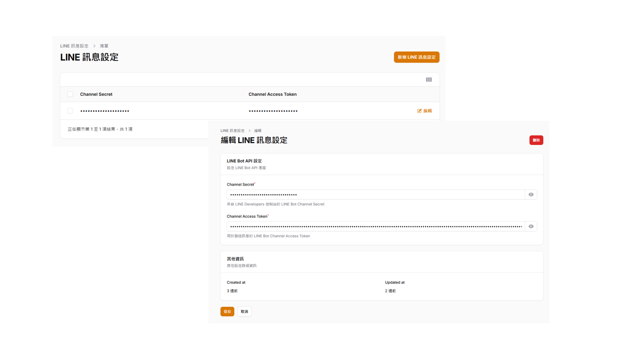Click the LINE Bot API 設定 section heading
The image size is (639, 359).
click(244, 161)
